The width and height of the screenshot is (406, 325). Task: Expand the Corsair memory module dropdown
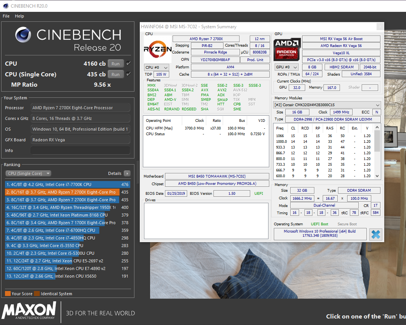point(327,105)
